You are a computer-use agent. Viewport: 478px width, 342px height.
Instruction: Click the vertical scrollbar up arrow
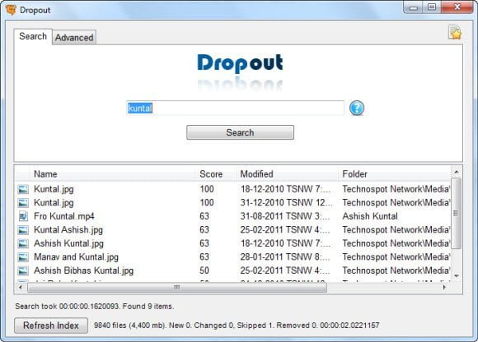457,172
